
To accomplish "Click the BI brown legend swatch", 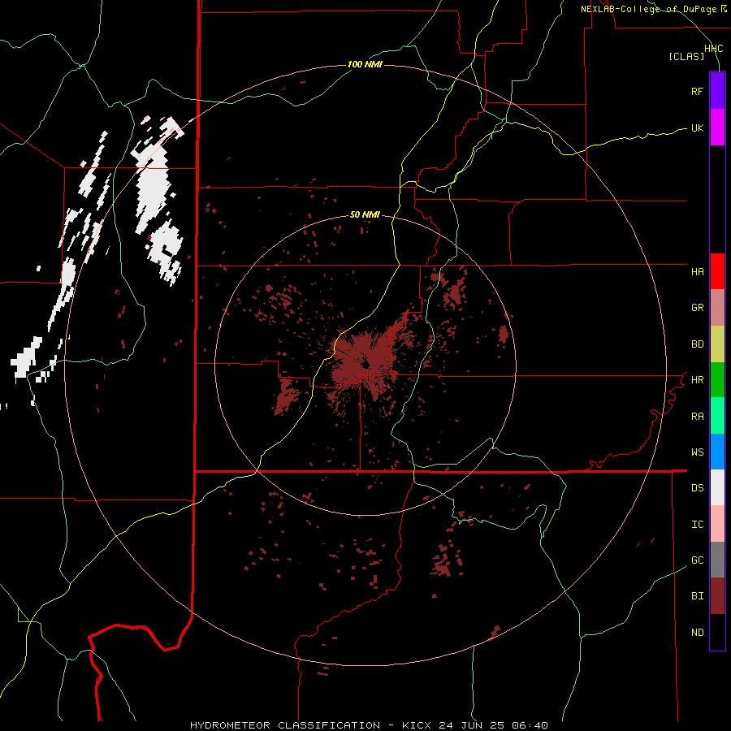I will 717,596.
